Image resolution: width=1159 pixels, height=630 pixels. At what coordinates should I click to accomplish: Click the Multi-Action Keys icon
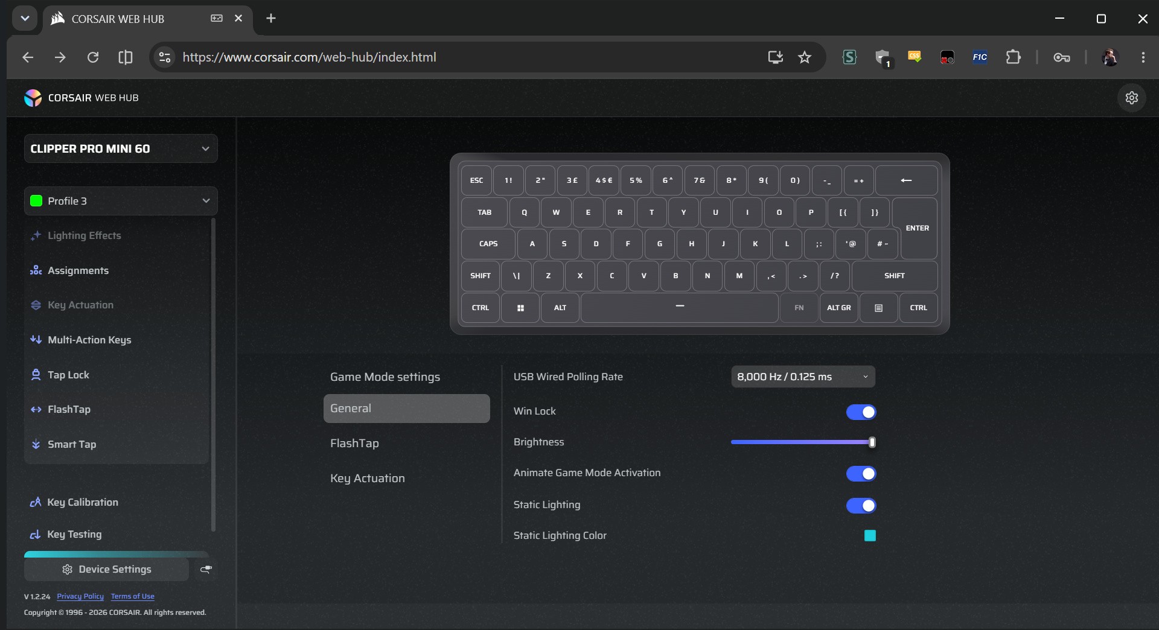tap(36, 340)
